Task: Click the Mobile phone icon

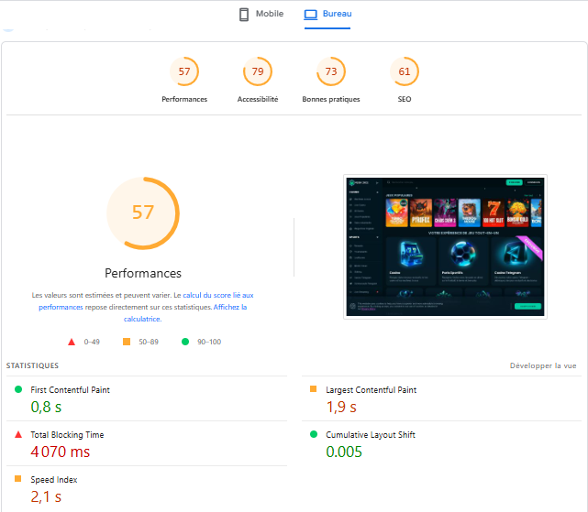Action: (244, 15)
